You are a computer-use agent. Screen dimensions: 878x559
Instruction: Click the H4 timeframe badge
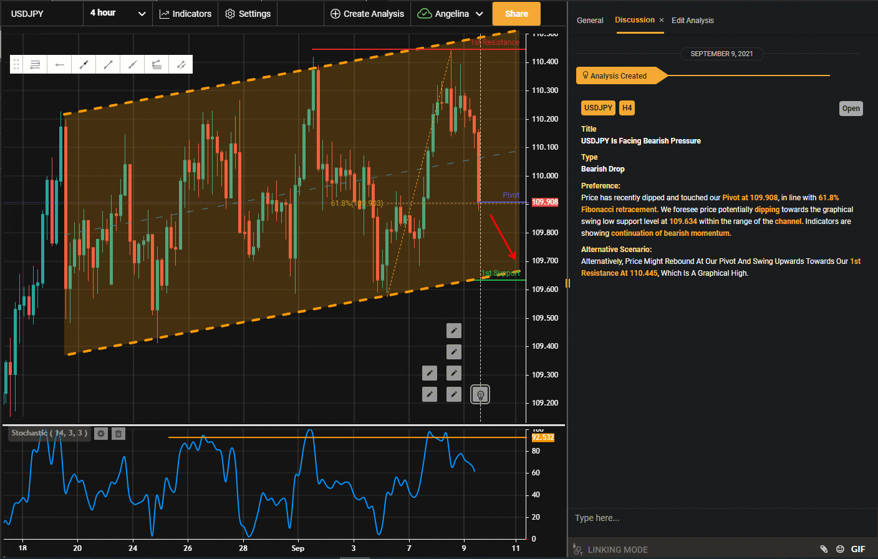click(627, 108)
